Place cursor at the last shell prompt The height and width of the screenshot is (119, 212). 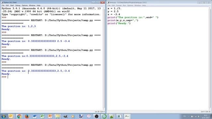[8, 77]
